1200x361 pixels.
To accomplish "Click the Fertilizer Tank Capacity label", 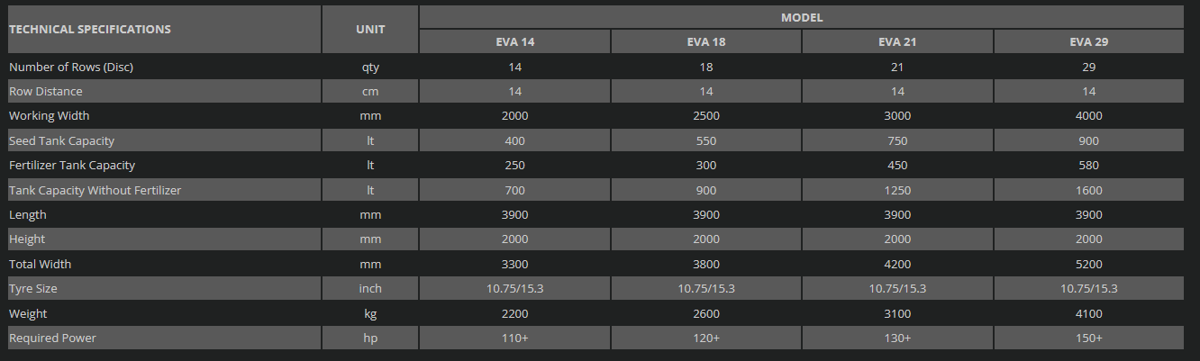I will click(x=73, y=166).
